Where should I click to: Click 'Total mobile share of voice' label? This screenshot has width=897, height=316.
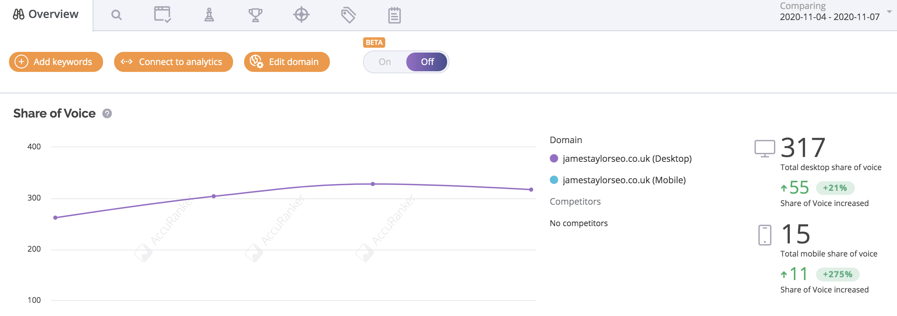pyautogui.click(x=829, y=254)
